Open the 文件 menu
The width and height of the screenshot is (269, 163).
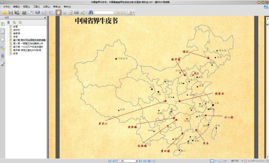click(7, 7)
